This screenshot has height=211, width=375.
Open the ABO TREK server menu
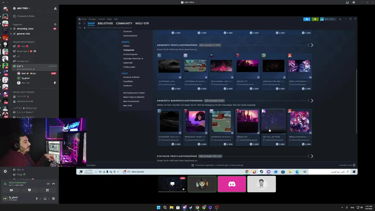click(x=23, y=8)
